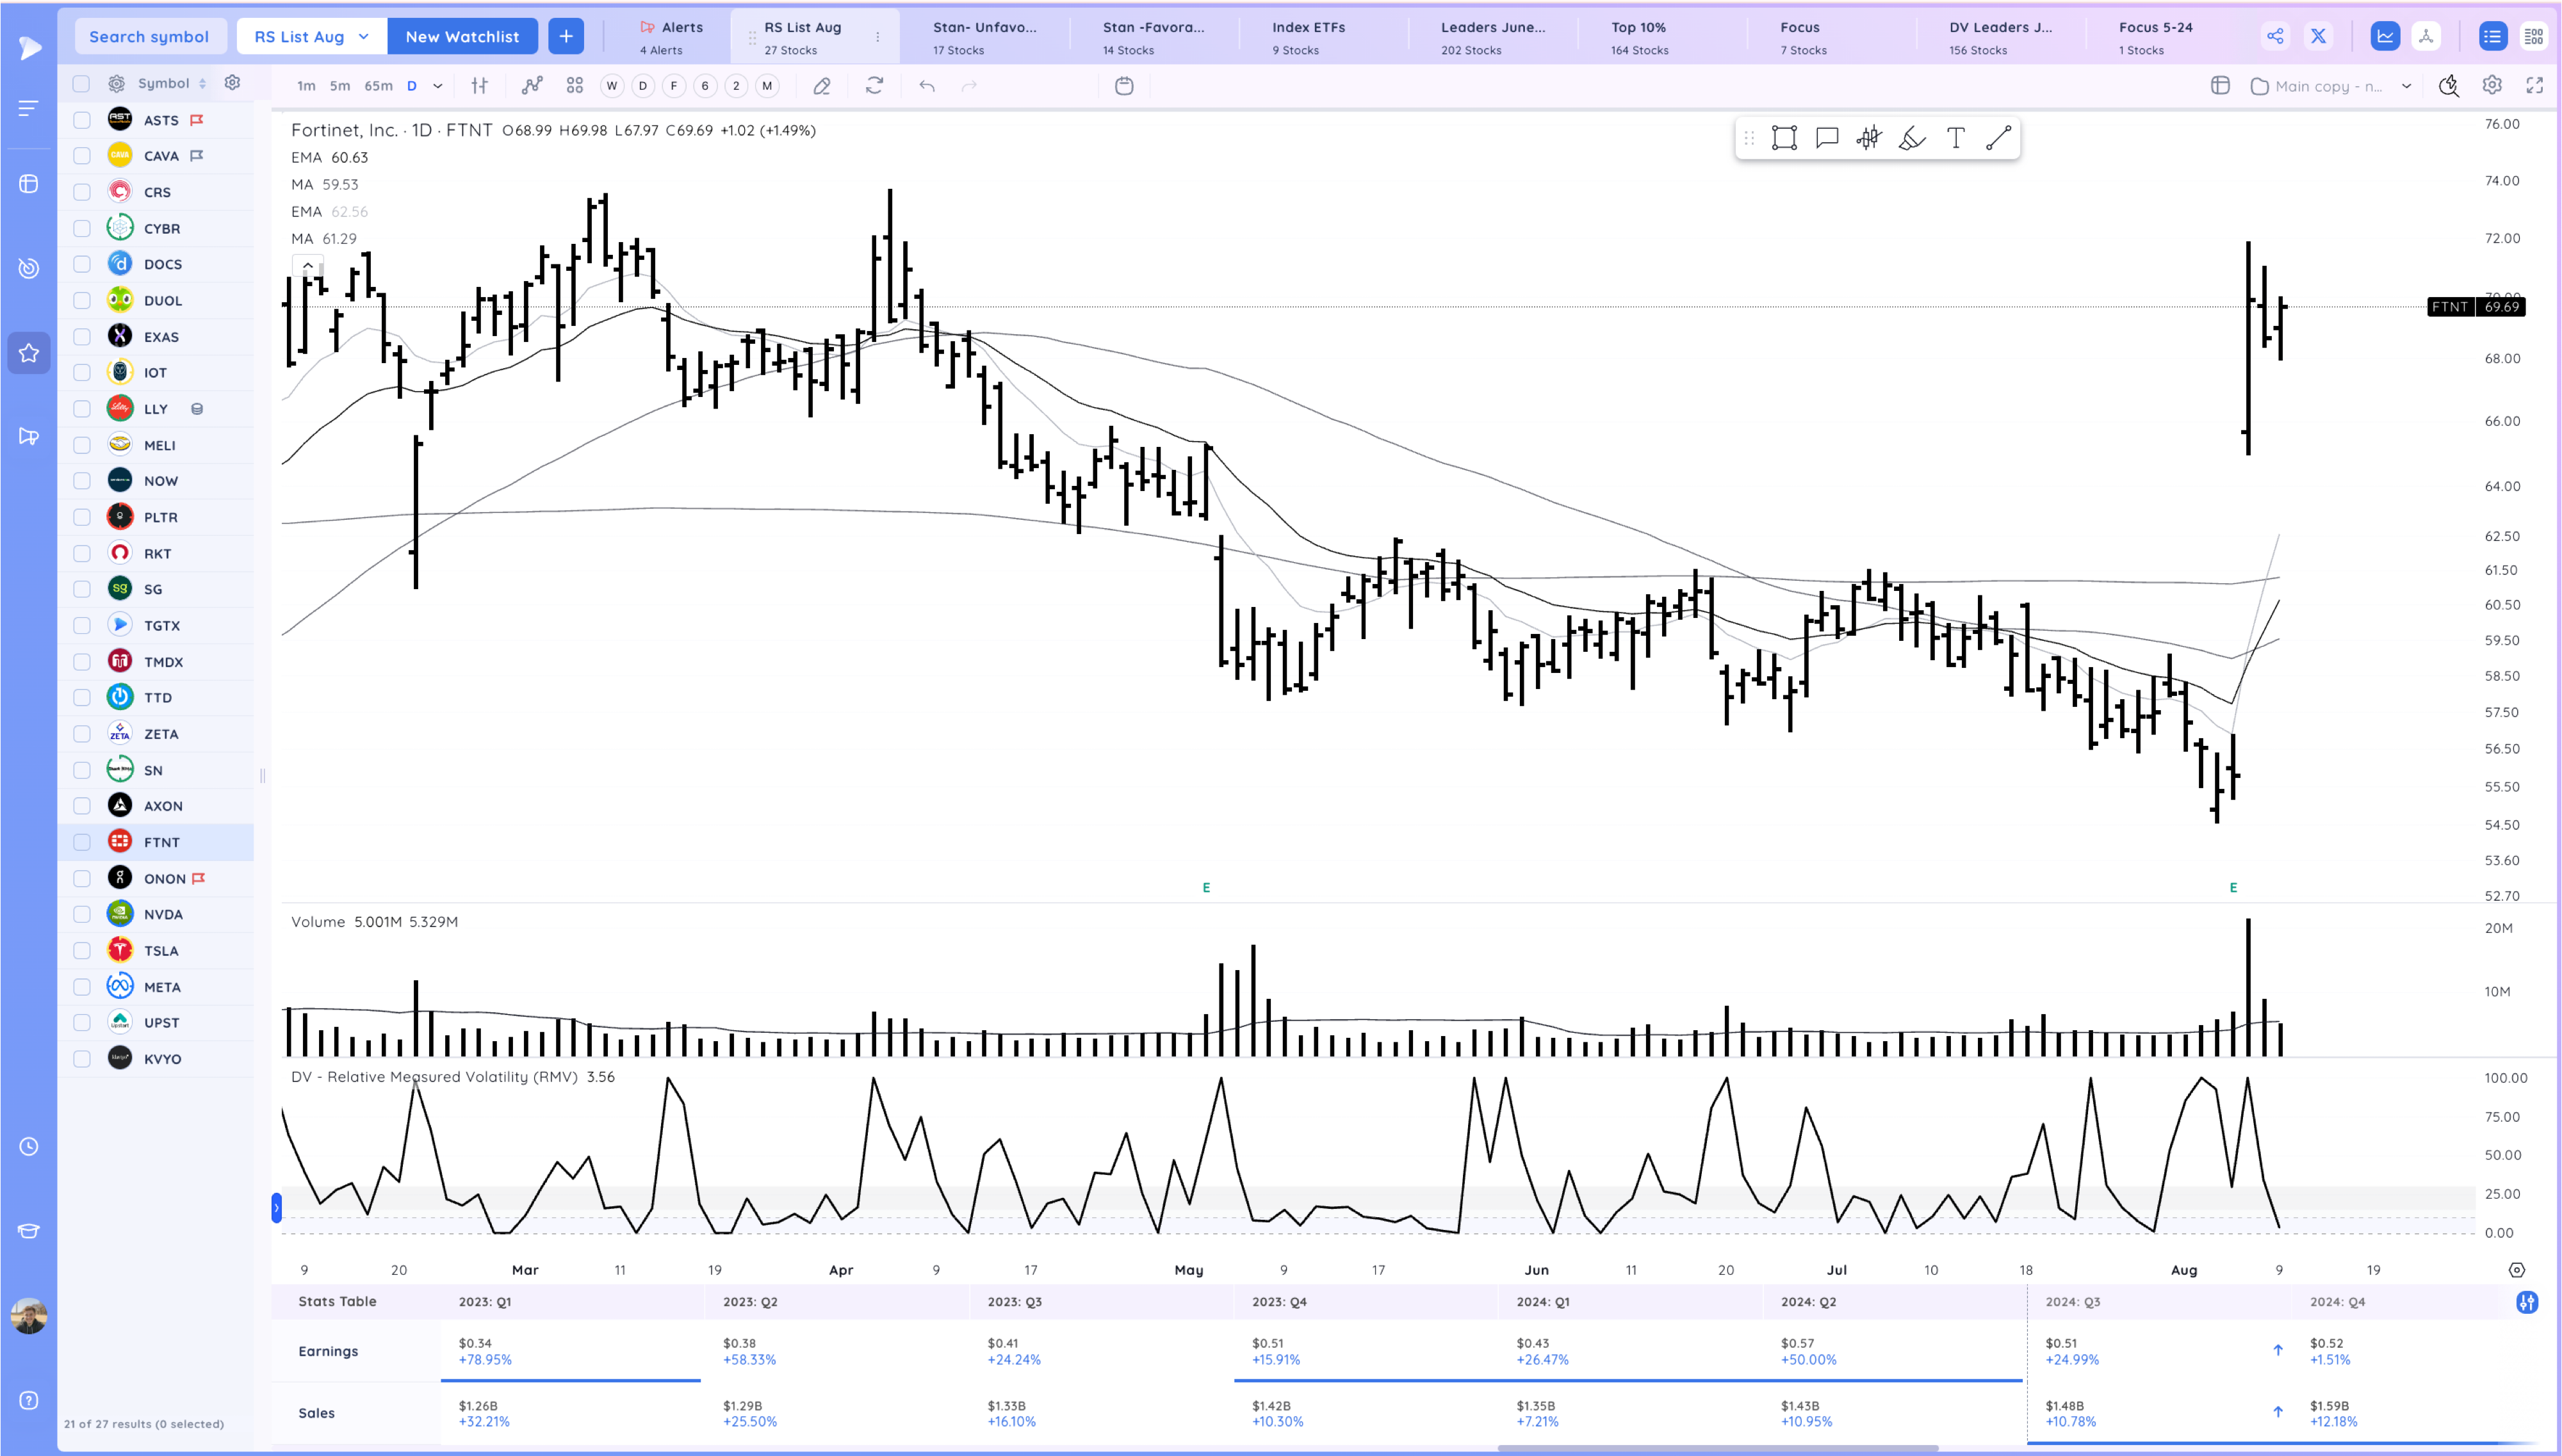This screenshot has height=1456, width=2562.
Task: Open the timeframe interval dropdown arrow
Action: (437, 86)
